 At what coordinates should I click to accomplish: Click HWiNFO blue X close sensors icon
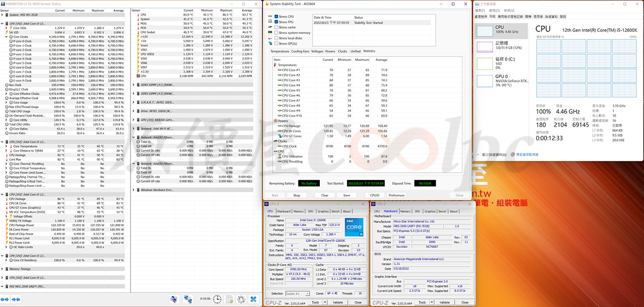point(254,299)
